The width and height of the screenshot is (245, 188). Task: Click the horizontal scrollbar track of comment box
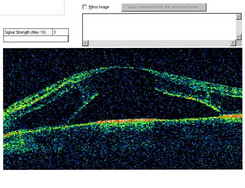tap(159, 43)
